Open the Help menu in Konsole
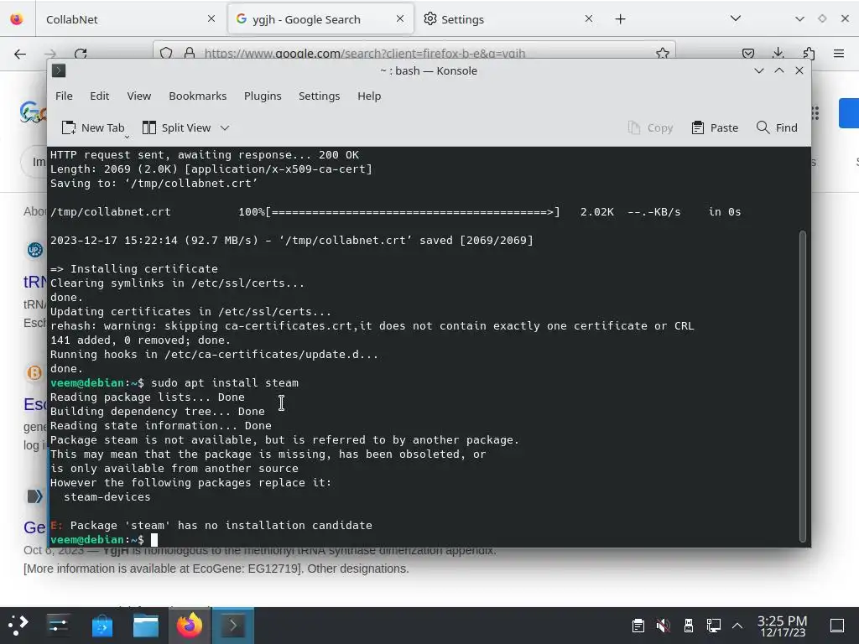This screenshot has width=859, height=644. pyautogui.click(x=369, y=96)
